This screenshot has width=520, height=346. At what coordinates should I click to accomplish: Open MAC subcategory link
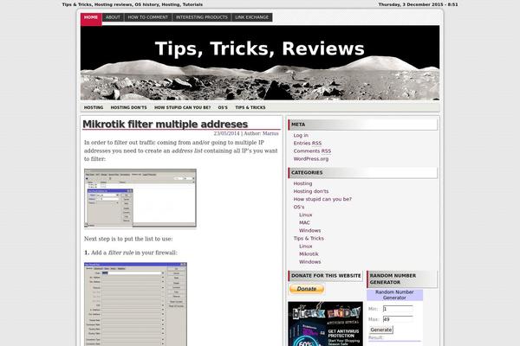pyautogui.click(x=304, y=223)
